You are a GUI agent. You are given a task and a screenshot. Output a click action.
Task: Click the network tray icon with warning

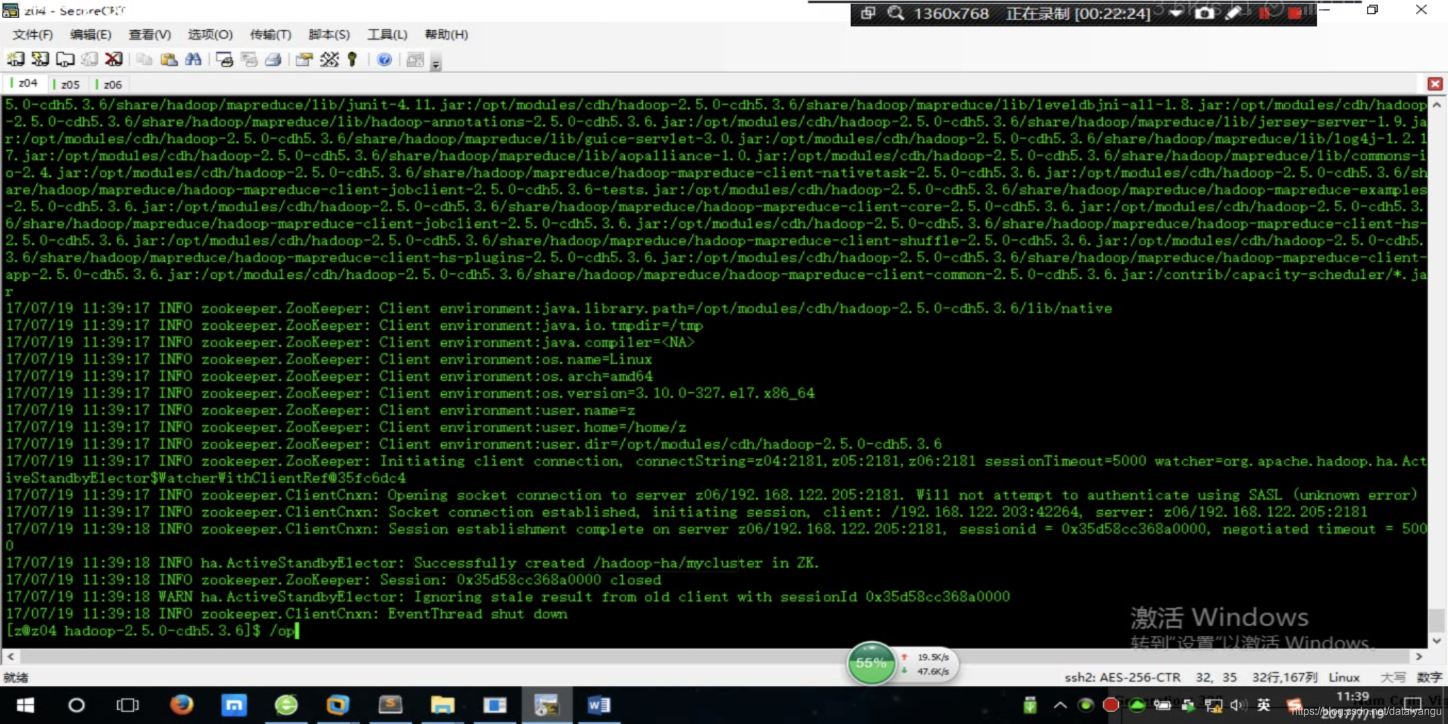[1213, 705]
